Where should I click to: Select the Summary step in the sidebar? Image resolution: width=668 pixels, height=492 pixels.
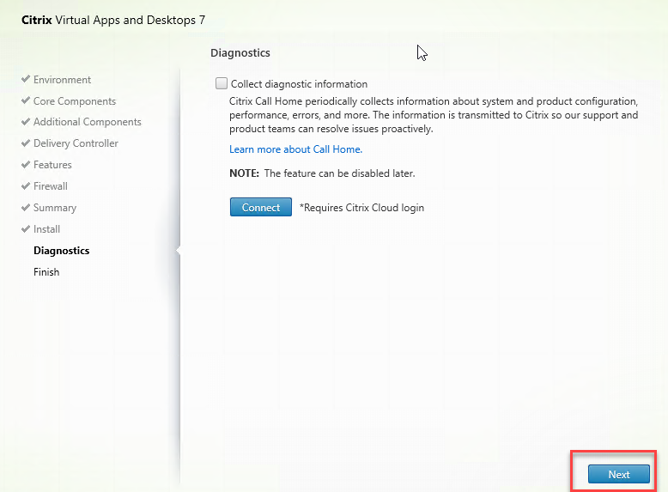55,208
